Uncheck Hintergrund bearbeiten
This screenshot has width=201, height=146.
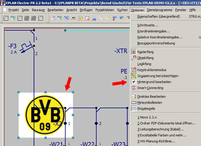tap(154, 82)
